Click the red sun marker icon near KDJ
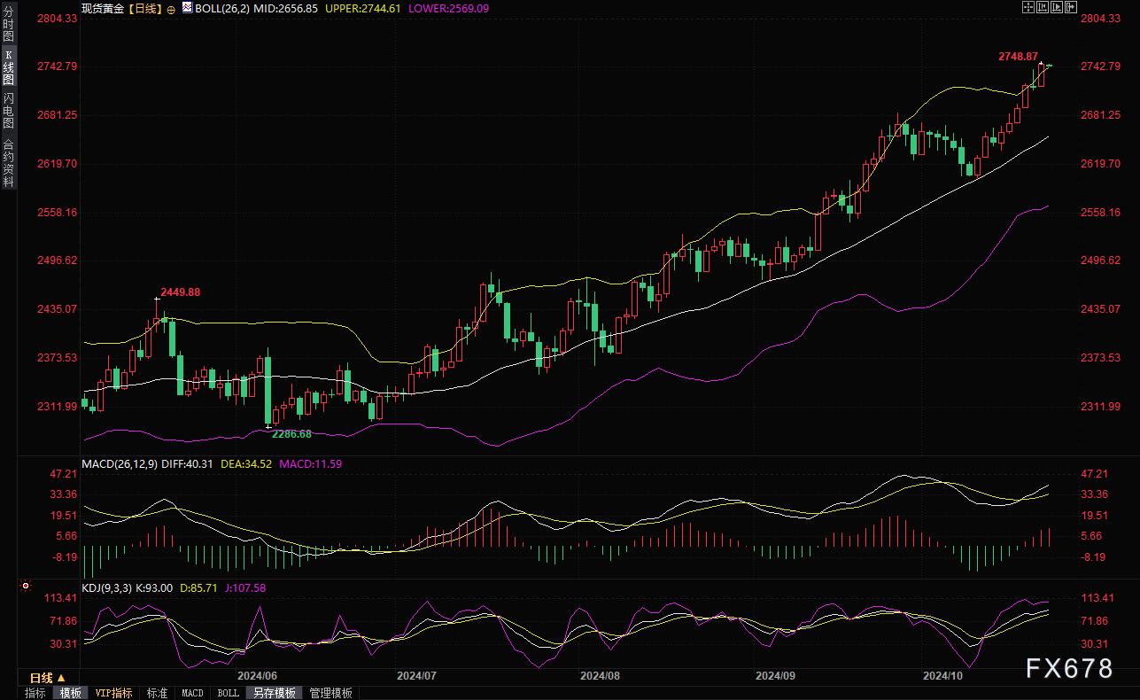The image size is (1140, 700). (26, 586)
